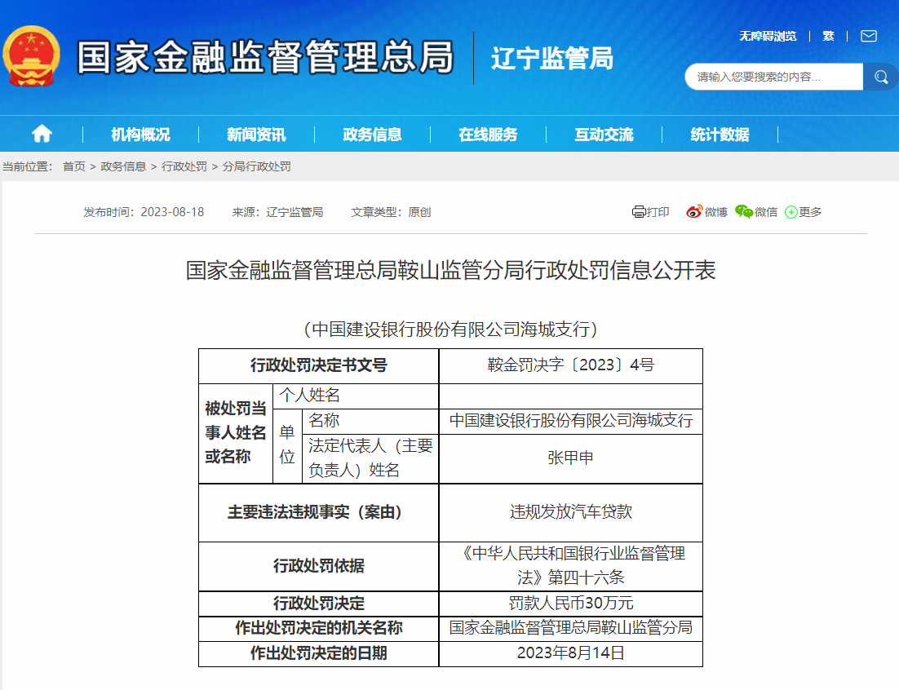This screenshot has height=690, width=899.
Task: Enable 无障碍浏览 accessibility mode
Action: tap(767, 36)
